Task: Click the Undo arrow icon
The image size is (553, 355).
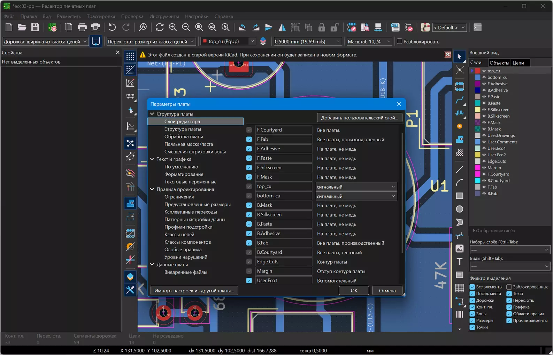Action: [x=112, y=27]
